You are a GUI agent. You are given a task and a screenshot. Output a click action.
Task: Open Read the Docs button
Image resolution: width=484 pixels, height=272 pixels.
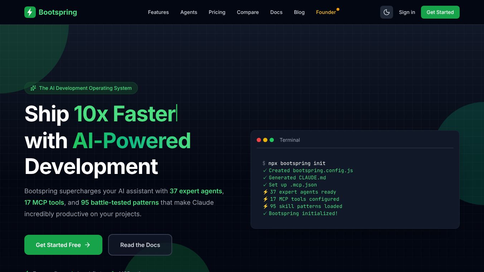point(140,245)
